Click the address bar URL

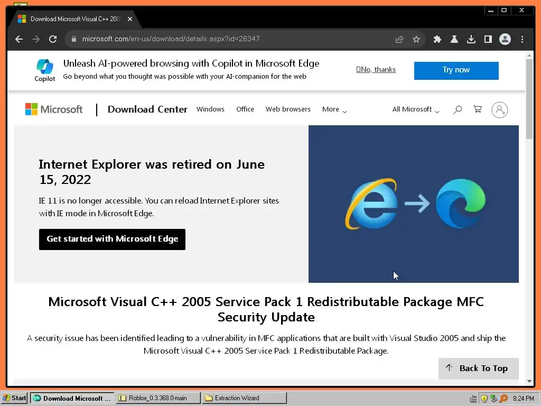point(171,39)
